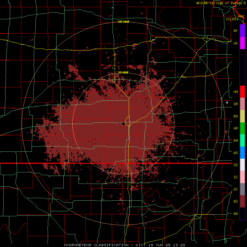Click the IC pink color swatch
This screenshot has width=247, height=247.
click(242, 177)
